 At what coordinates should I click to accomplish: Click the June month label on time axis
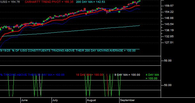tap(25, 100)
